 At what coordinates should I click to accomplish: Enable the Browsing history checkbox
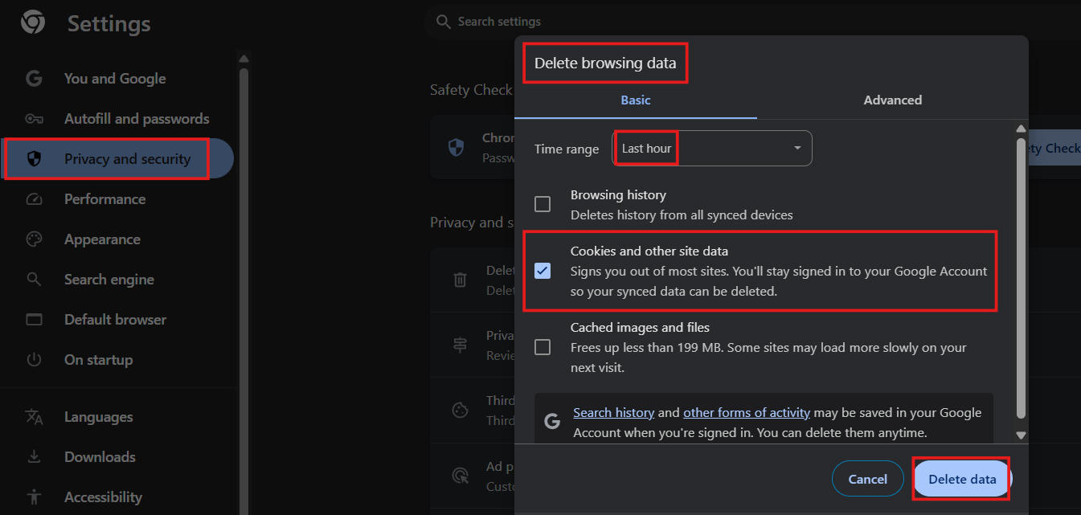coord(543,204)
